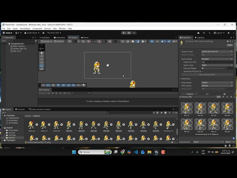
Task: Open the Center pivot dropdown
Action: click(x=46, y=41)
